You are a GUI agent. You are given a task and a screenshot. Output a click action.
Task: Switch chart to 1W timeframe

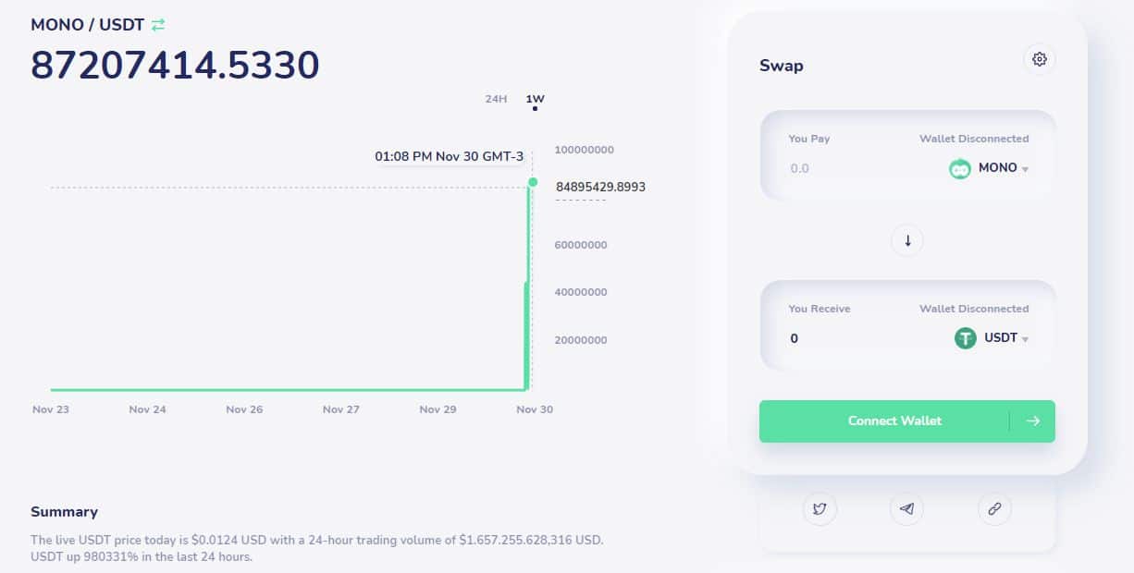(535, 99)
